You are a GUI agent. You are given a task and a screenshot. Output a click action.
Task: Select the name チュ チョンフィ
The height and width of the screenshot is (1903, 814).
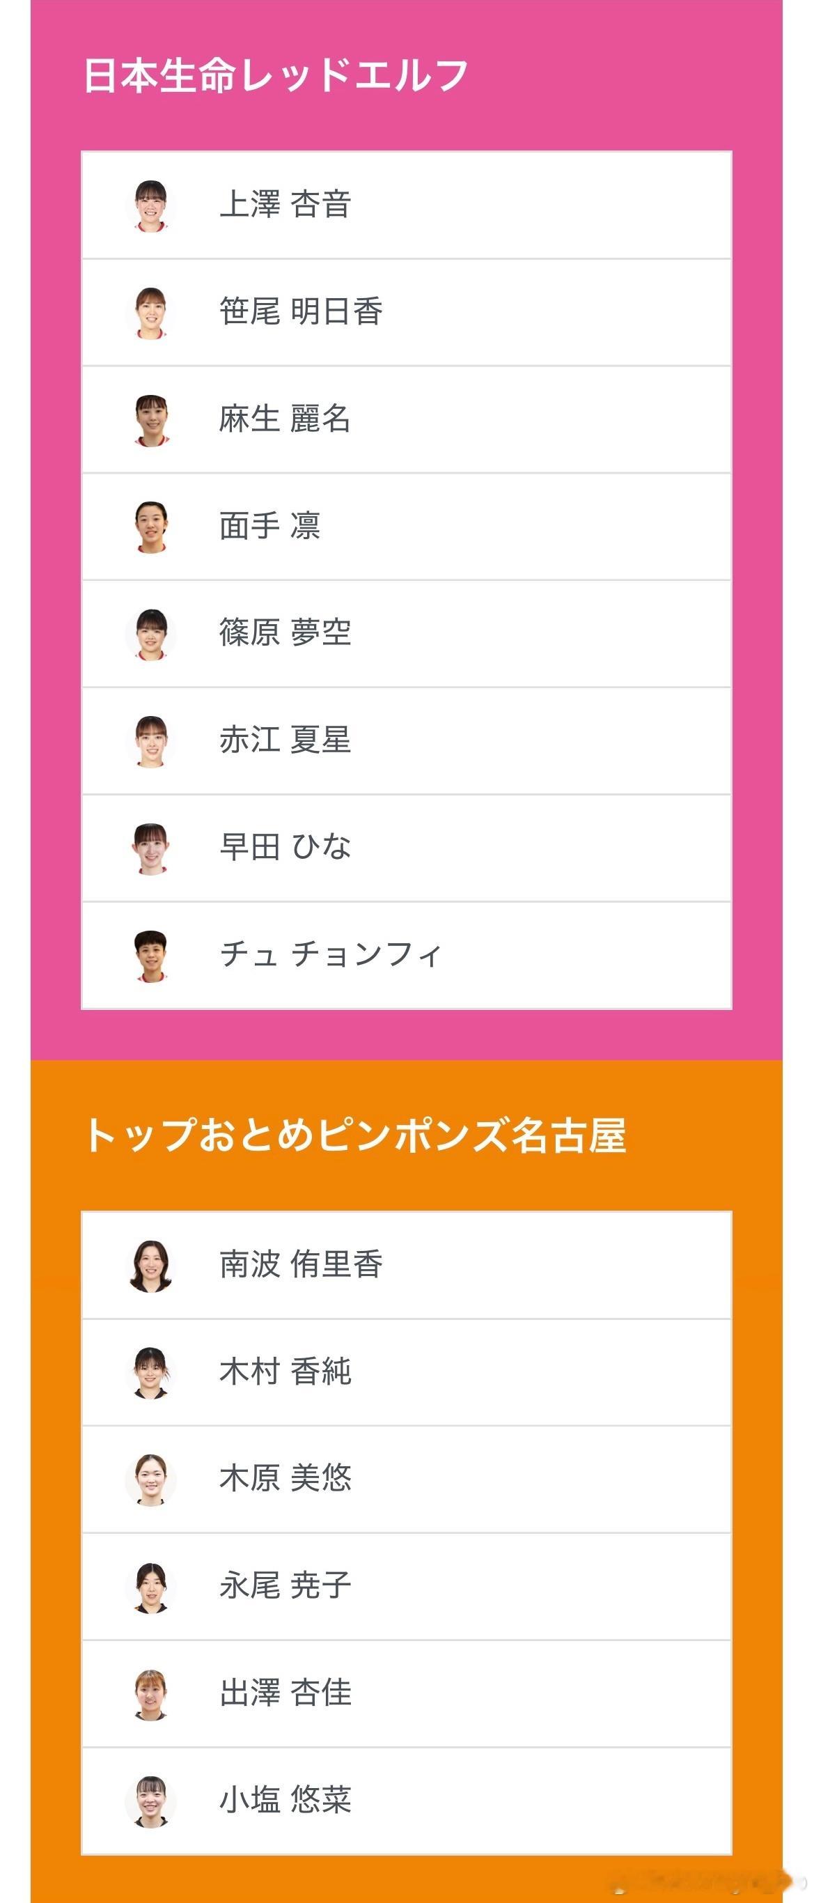(330, 954)
